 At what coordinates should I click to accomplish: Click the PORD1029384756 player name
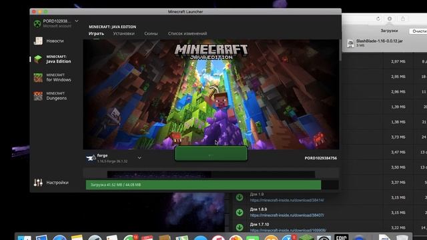point(320,158)
